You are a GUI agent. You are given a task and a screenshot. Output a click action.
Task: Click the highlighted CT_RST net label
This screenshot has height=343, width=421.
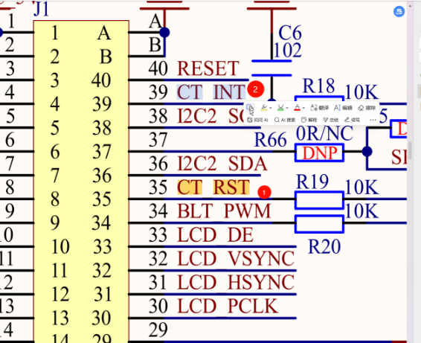[213, 187]
